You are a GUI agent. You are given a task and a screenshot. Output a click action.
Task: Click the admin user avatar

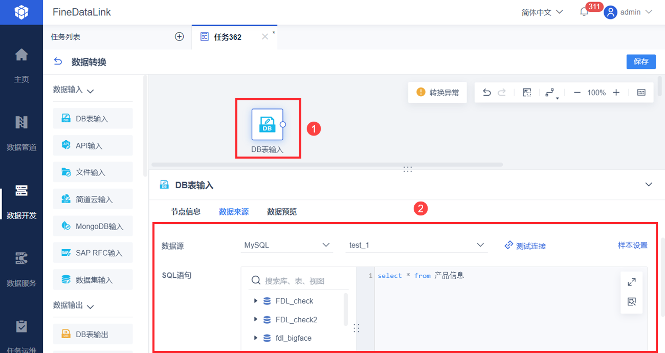click(610, 12)
